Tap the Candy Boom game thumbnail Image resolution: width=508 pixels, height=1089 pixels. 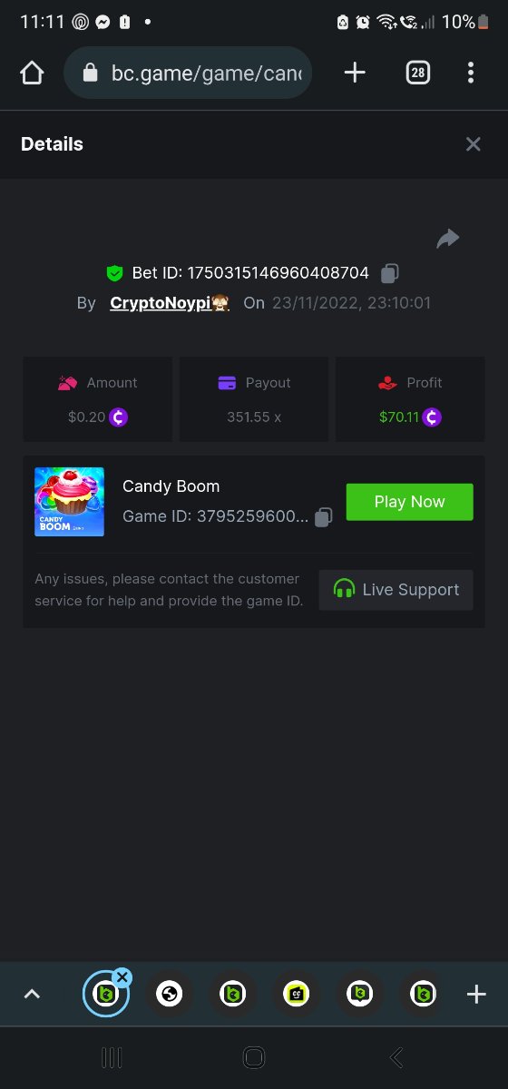click(x=69, y=502)
